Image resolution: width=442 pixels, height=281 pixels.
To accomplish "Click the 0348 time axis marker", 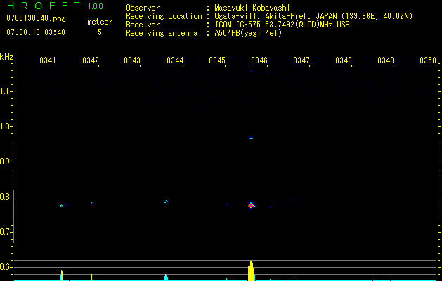I will point(344,60).
